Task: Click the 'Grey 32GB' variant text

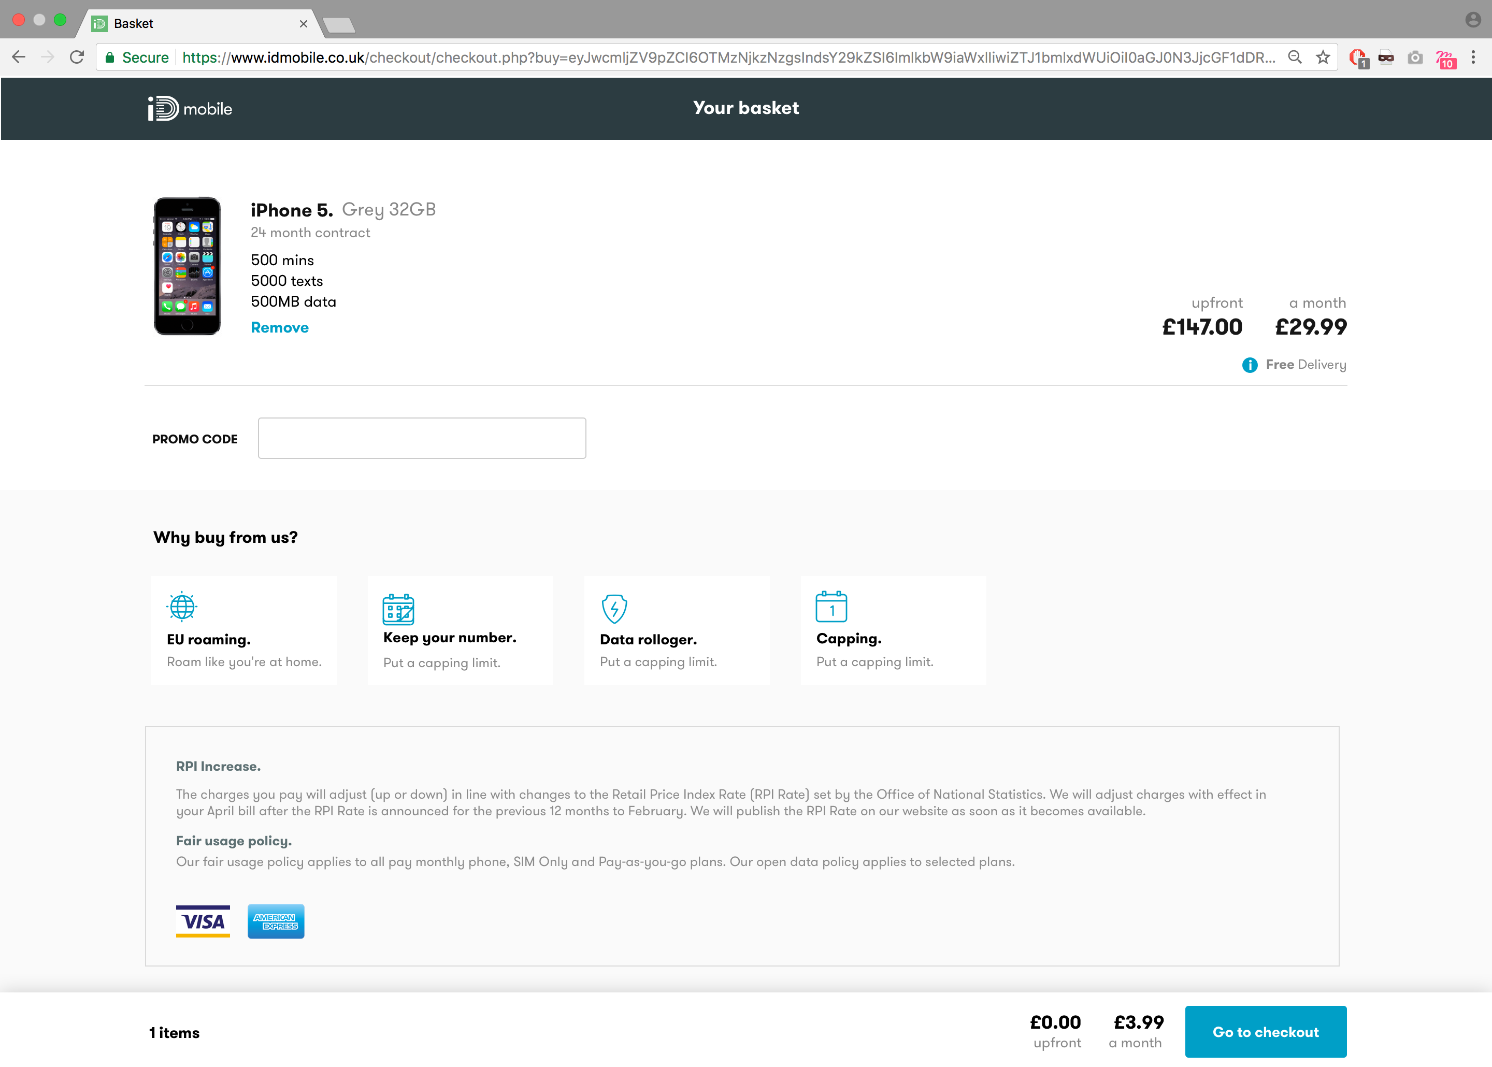Action: tap(389, 210)
